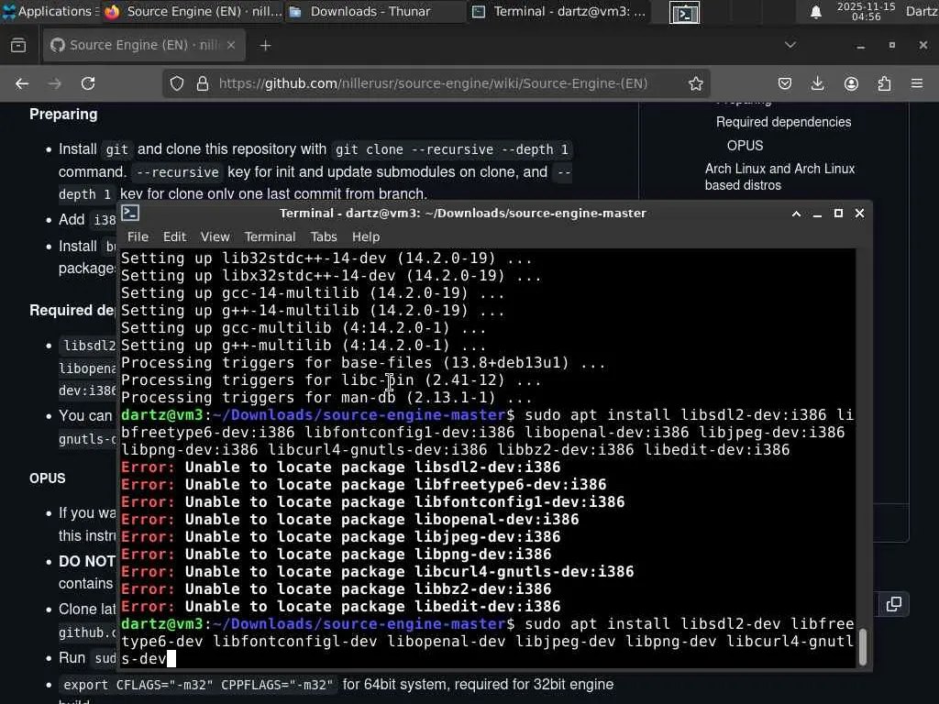The width and height of the screenshot is (939, 704).
Task: Open Arch Linux based distros sidebar link
Action: pyautogui.click(x=779, y=177)
